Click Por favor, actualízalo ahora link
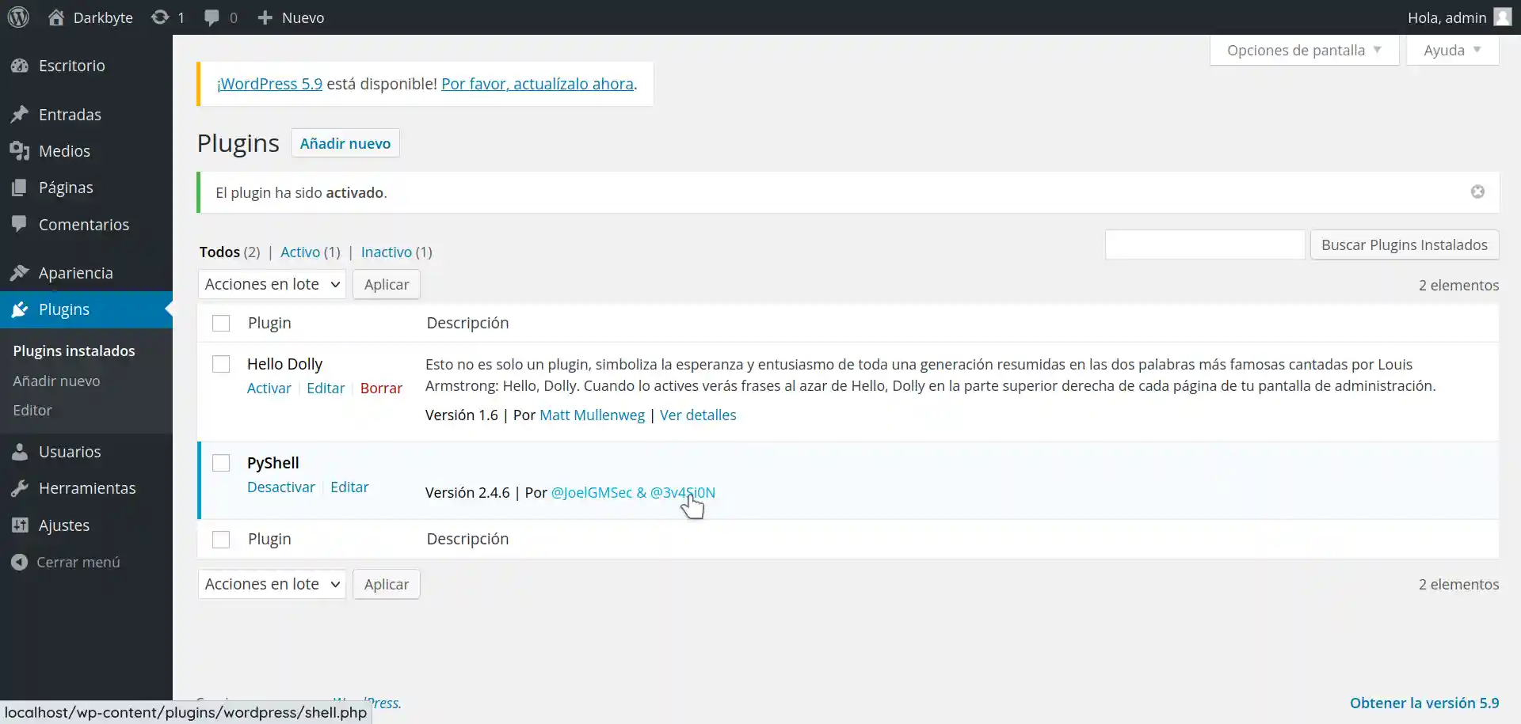1521x724 pixels. click(537, 84)
